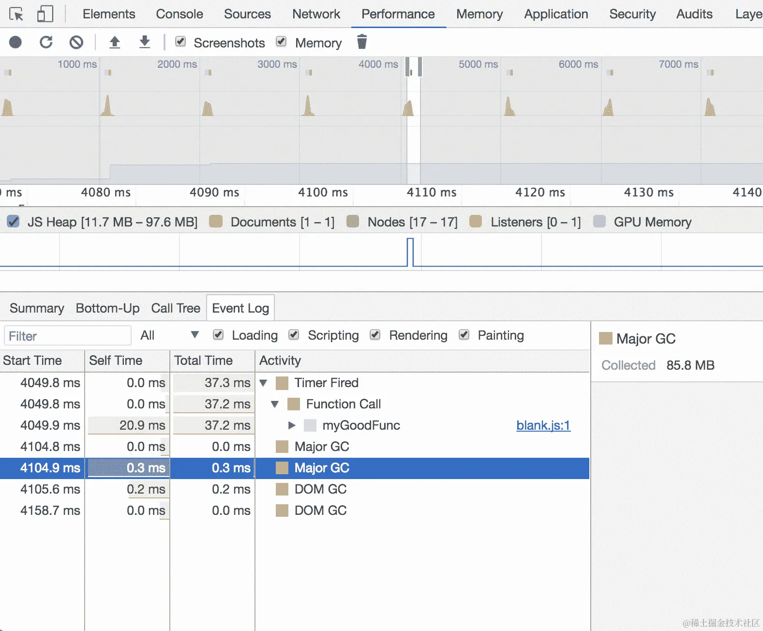763x631 pixels.
Task: Sort by the Self Time column header
Action: 127,361
